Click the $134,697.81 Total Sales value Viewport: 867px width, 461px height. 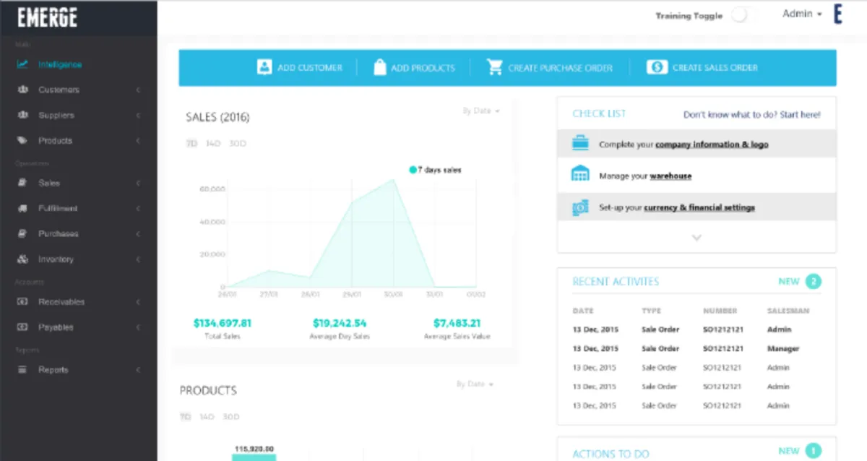223,323
